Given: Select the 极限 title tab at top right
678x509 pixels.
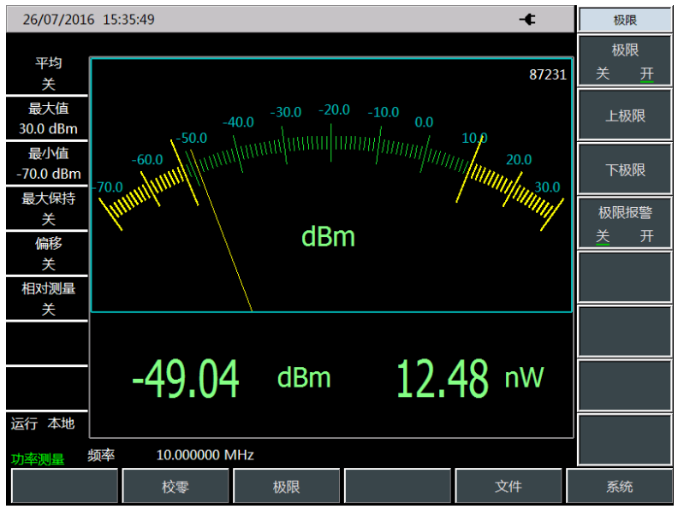Looking at the screenshot, I should click(x=625, y=20).
